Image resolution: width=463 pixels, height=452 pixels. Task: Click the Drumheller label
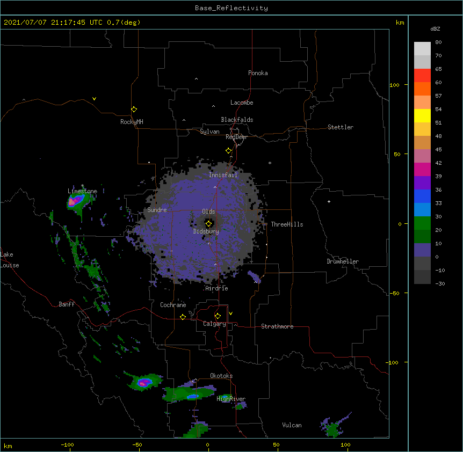[x=343, y=261]
